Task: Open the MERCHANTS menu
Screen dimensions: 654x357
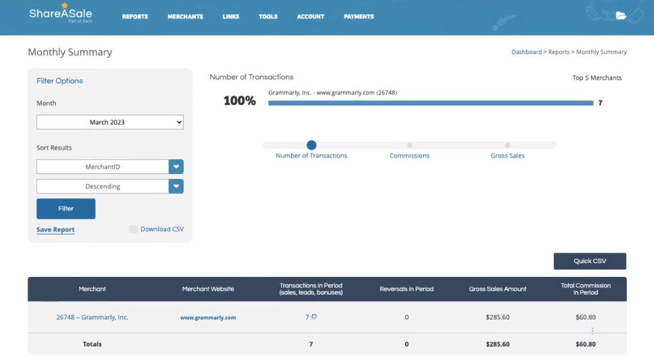Action: coord(185,17)
